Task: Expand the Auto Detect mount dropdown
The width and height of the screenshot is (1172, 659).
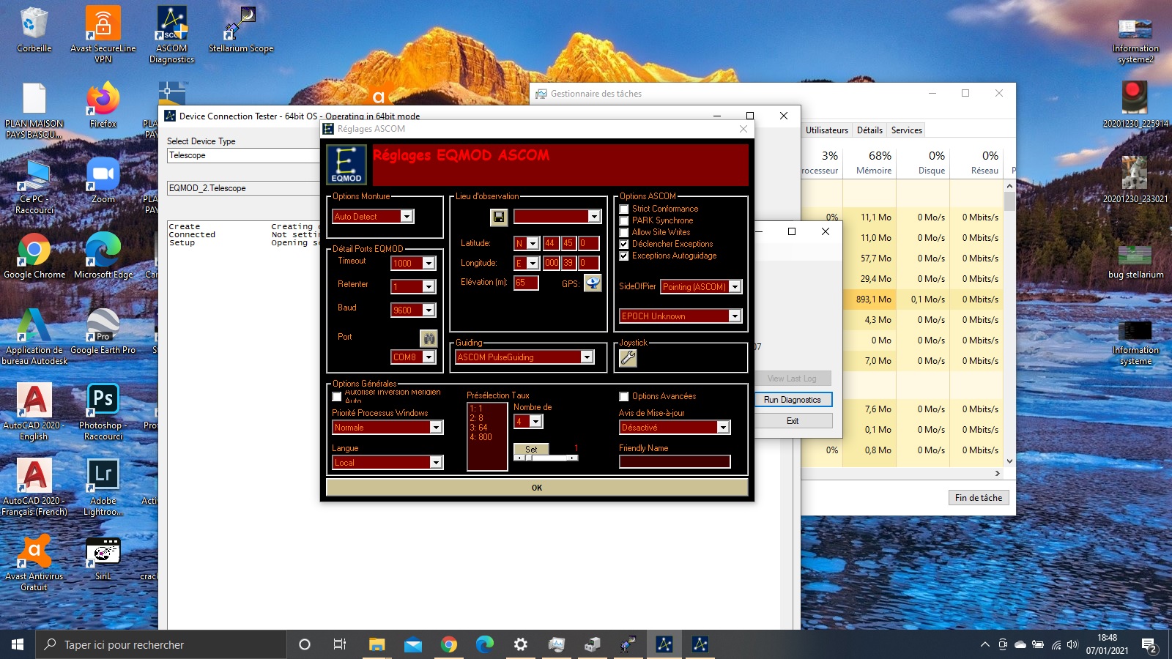Action: coord(407,217)
